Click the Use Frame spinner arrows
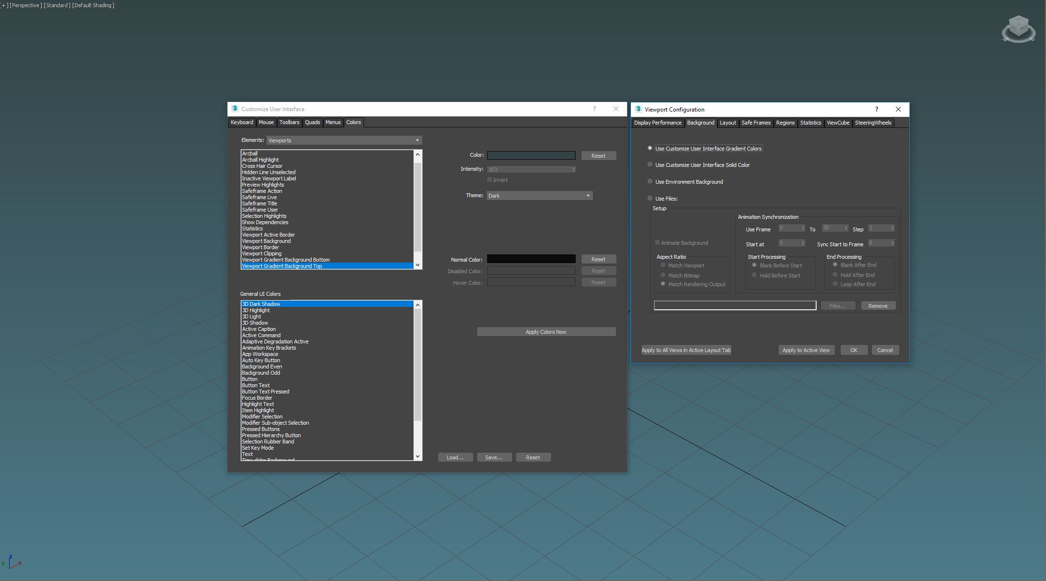 pyautogui.click(x=802, y=228)
